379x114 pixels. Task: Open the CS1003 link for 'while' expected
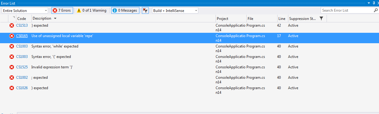[x=22, y=46]
